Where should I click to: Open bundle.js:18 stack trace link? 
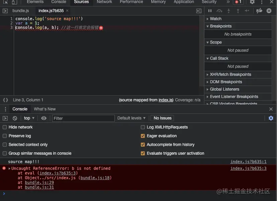(x=95, y=178)
